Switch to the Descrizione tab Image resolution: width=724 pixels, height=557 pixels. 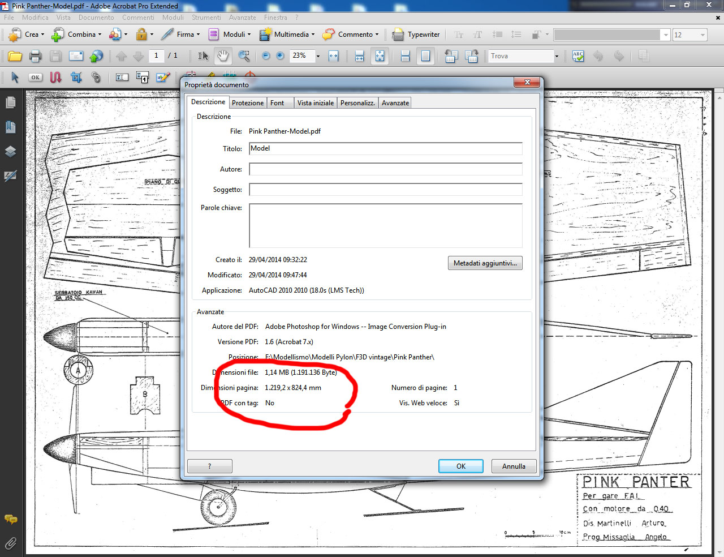208,102
